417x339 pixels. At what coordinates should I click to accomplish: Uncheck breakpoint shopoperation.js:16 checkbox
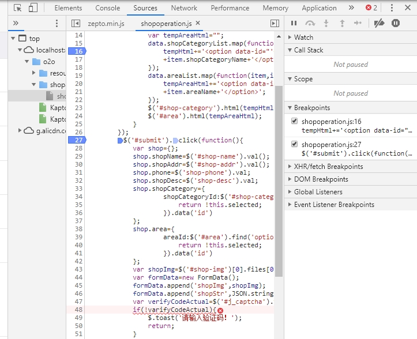click(295, 121)
